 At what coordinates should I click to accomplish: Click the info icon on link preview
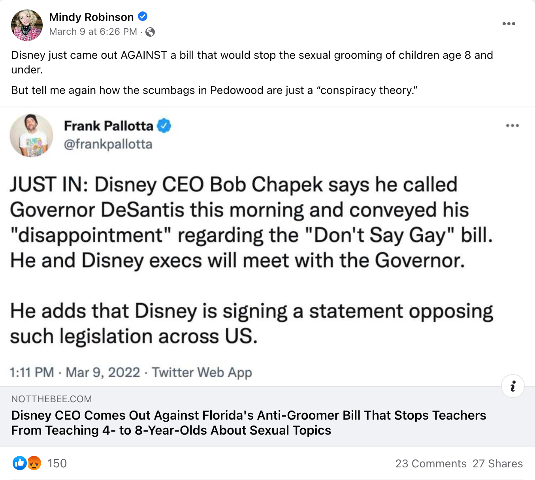pyautogui.click(x=512, y=386)
